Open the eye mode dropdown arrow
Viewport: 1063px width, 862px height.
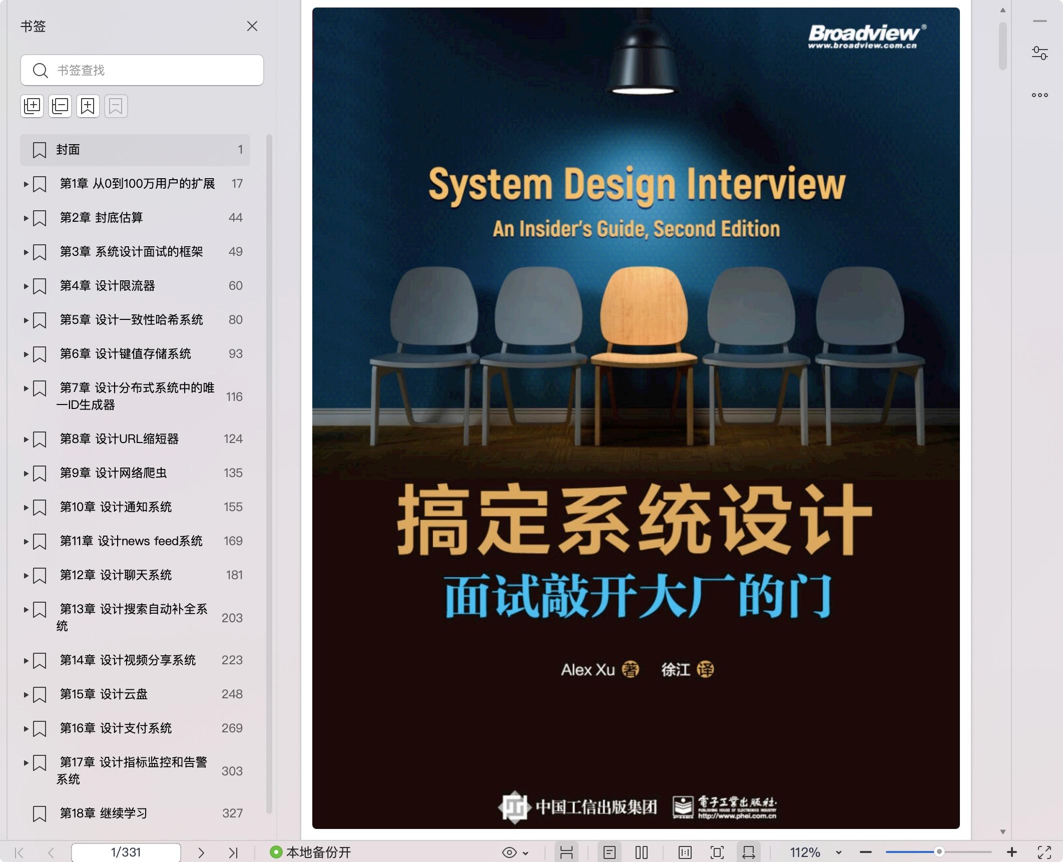[525, 853]
